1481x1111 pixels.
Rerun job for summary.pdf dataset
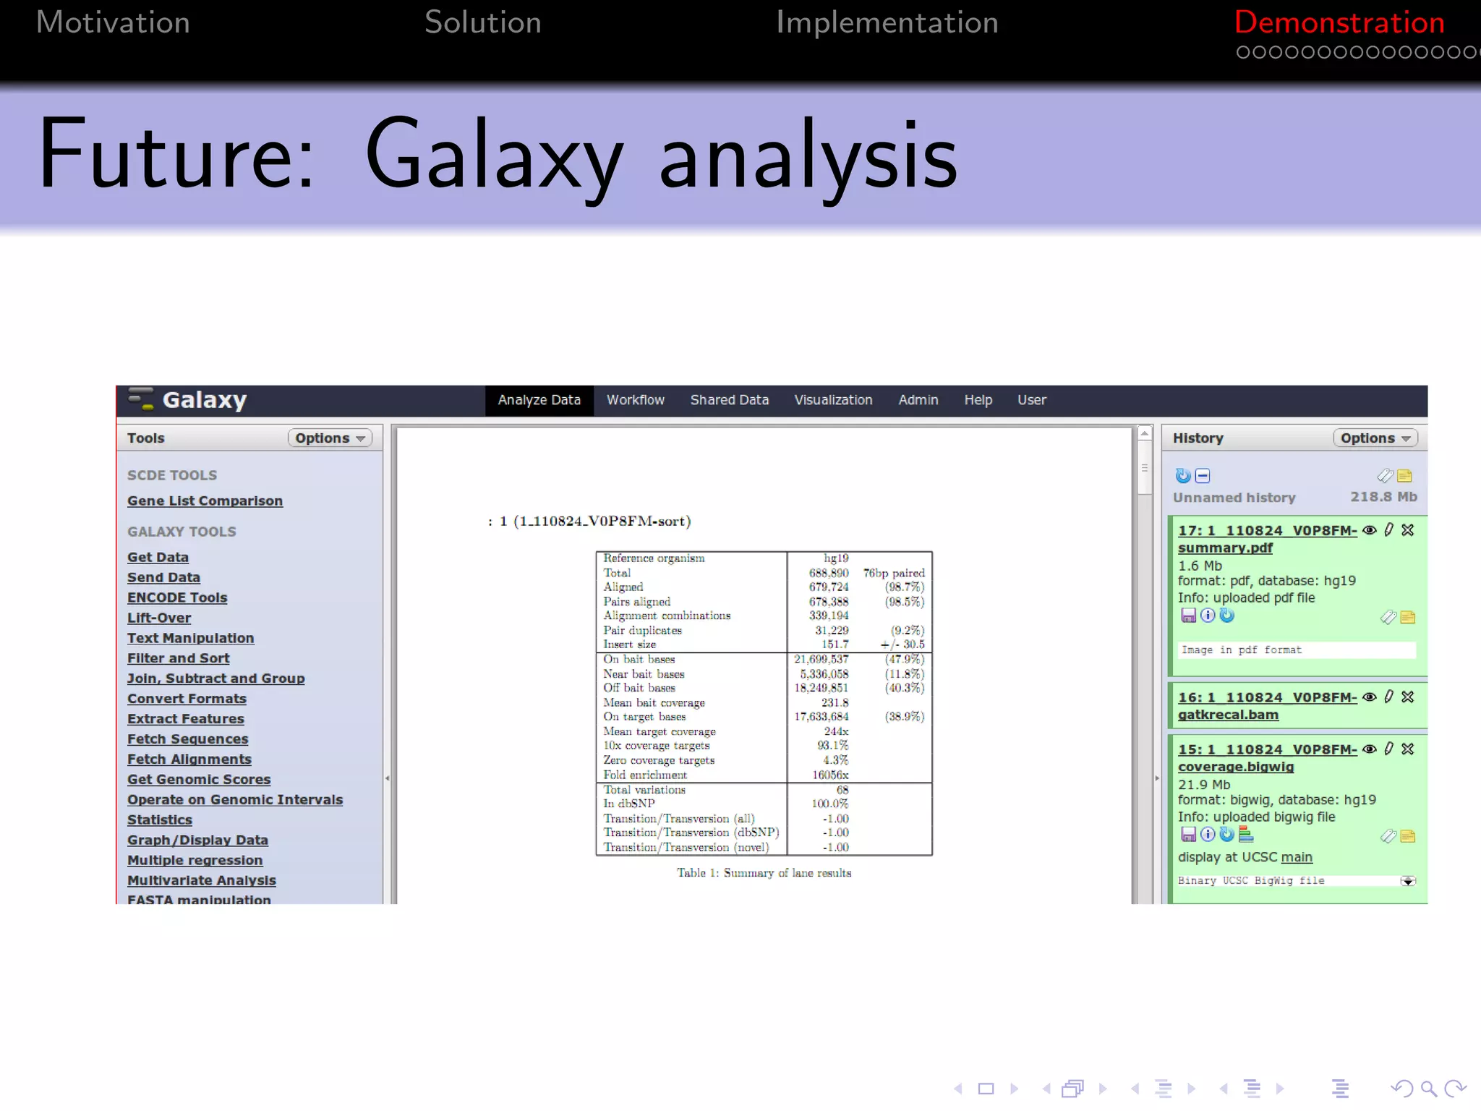(1227, 616)
